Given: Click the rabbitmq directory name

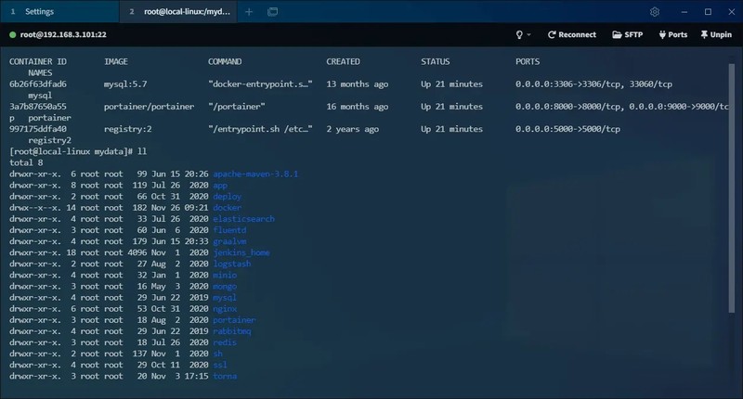Looking at the screenshot, I should 231,331.
